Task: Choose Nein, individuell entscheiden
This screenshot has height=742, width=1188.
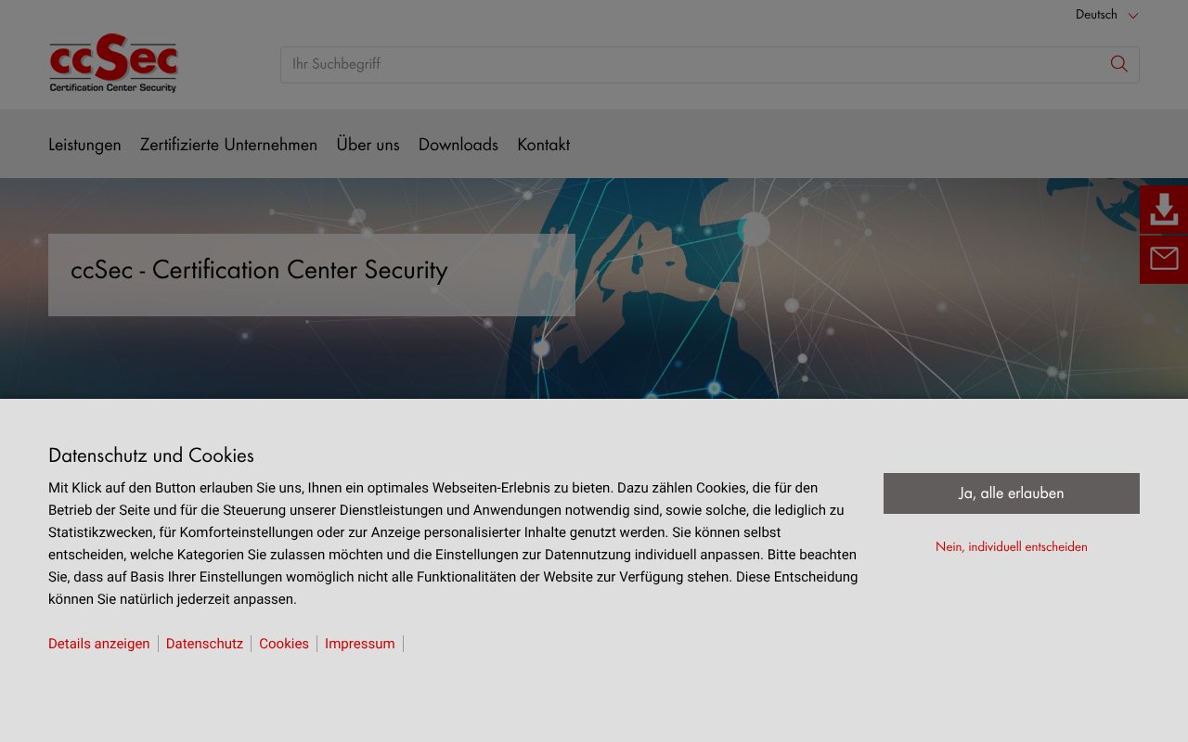Action: point(1011,546)
